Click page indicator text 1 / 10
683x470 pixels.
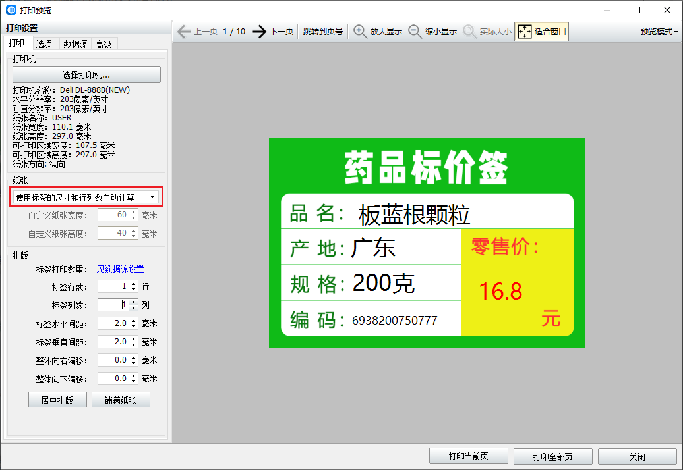coord(234,32)
